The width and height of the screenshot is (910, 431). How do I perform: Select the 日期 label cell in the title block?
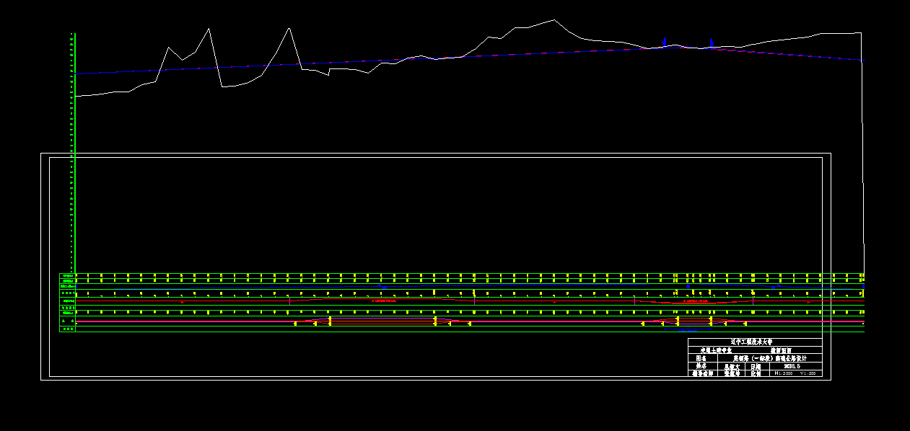coord(756,366)
